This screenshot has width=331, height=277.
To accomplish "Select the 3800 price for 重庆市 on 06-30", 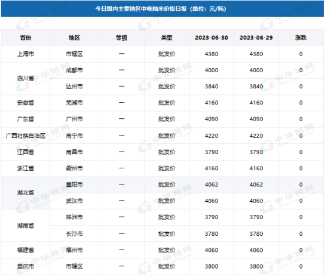I will [212, 266].
